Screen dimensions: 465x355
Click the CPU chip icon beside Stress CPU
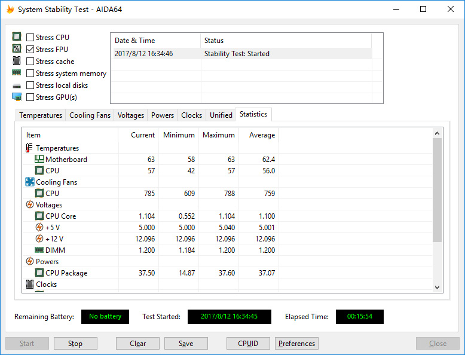click(x=17, y=37)
